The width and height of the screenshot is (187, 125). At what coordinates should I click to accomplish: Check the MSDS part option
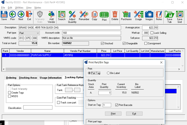tap(9, 96)
